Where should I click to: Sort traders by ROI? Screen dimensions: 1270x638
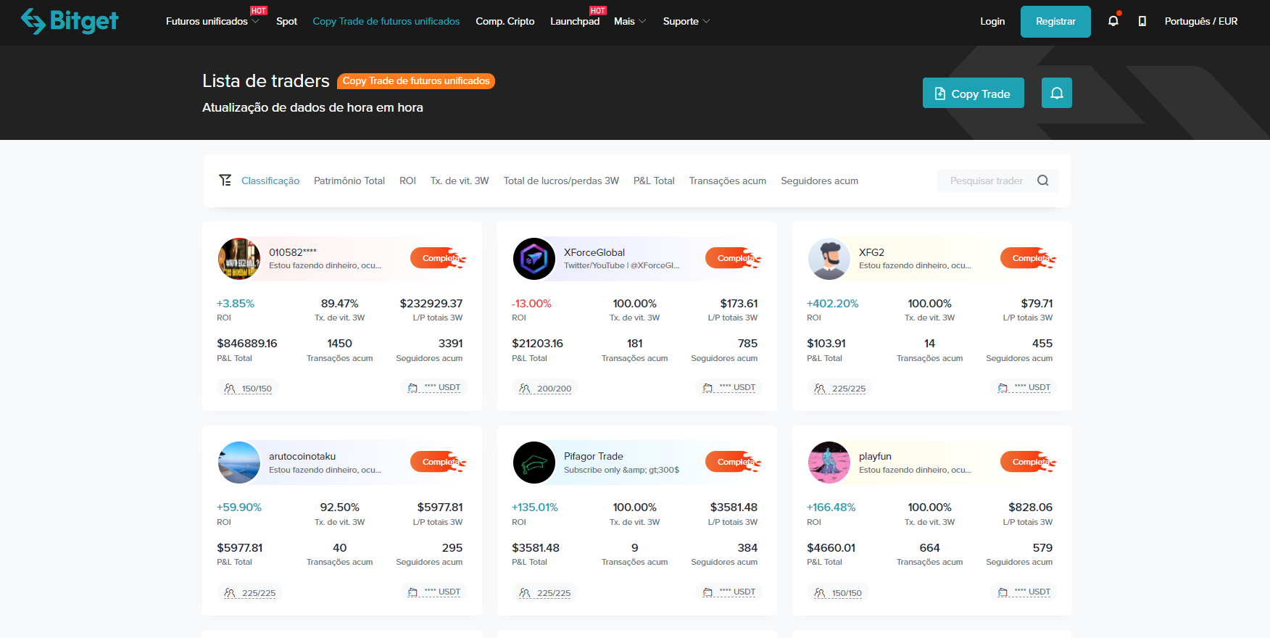[407, 181]
